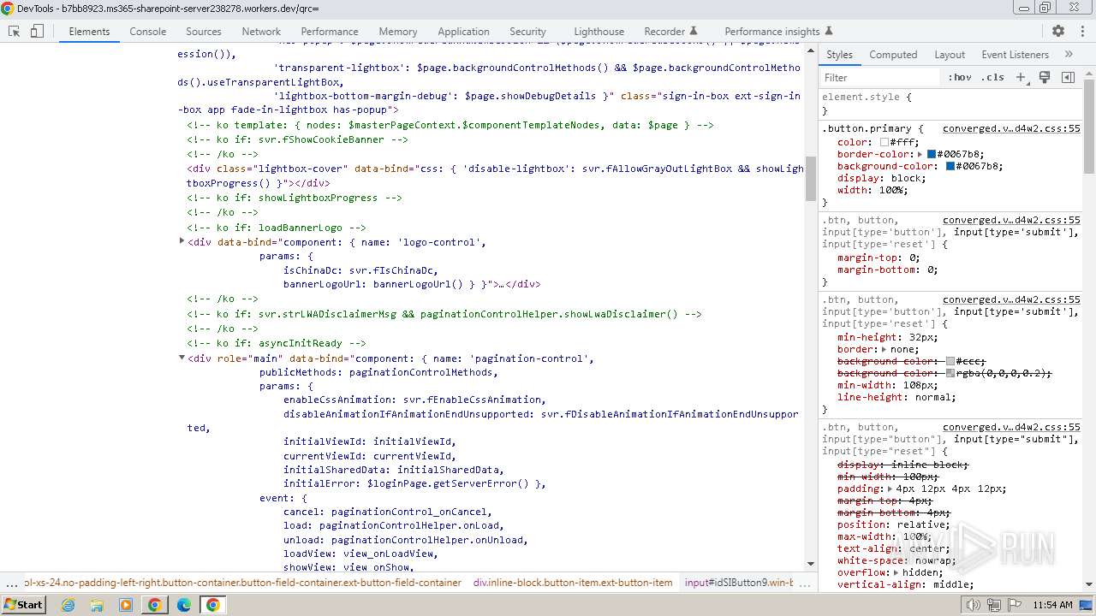The width and height of the screenshot is (1096, 616).
Task: Open background-color #0067b8 swatch
Action: 950,167
